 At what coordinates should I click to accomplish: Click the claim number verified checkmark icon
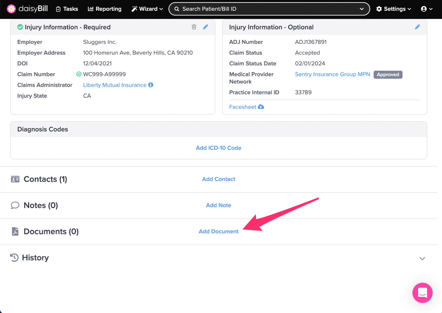[x=79, y=74]
